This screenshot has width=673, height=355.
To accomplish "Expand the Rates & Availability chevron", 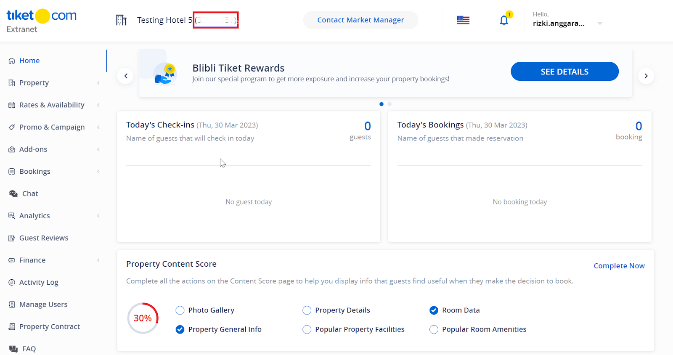I will (98, 105).
